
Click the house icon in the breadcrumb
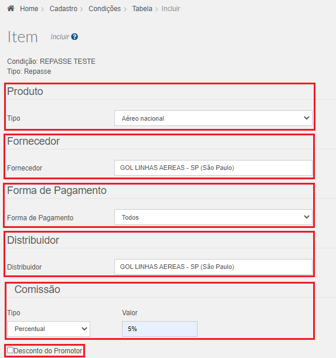[x=11, y=8]
